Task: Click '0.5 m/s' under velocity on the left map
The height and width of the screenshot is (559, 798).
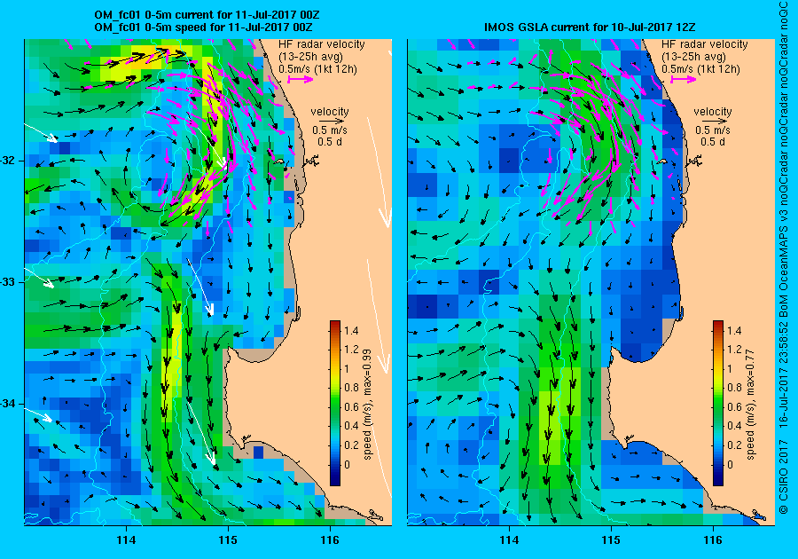Action: point(330,130)
